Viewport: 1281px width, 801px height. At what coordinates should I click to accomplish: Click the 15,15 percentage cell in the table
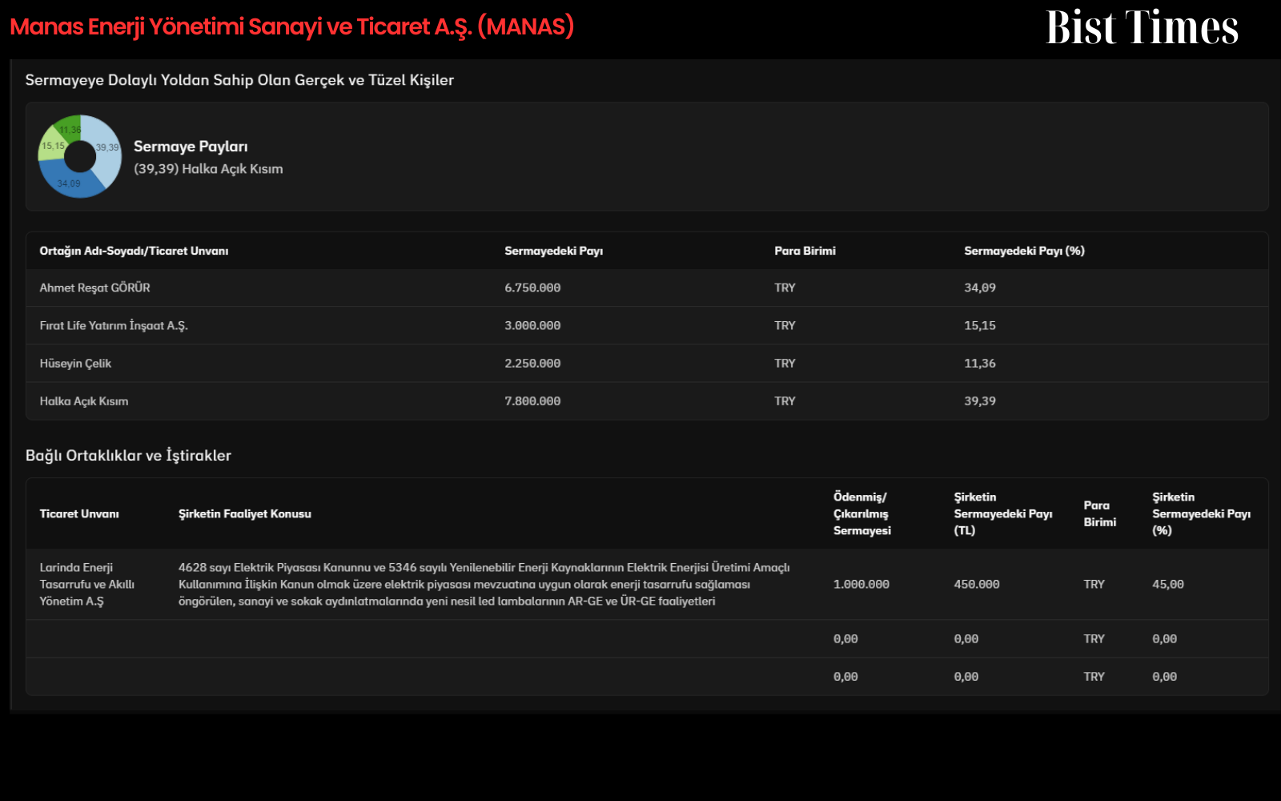(x=980, y=325)
